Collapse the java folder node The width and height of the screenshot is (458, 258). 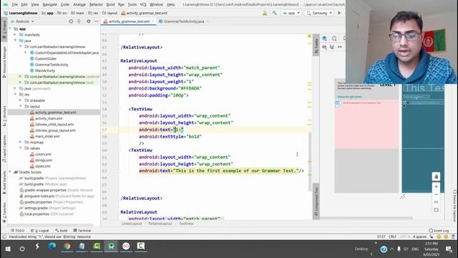[15, 41]
